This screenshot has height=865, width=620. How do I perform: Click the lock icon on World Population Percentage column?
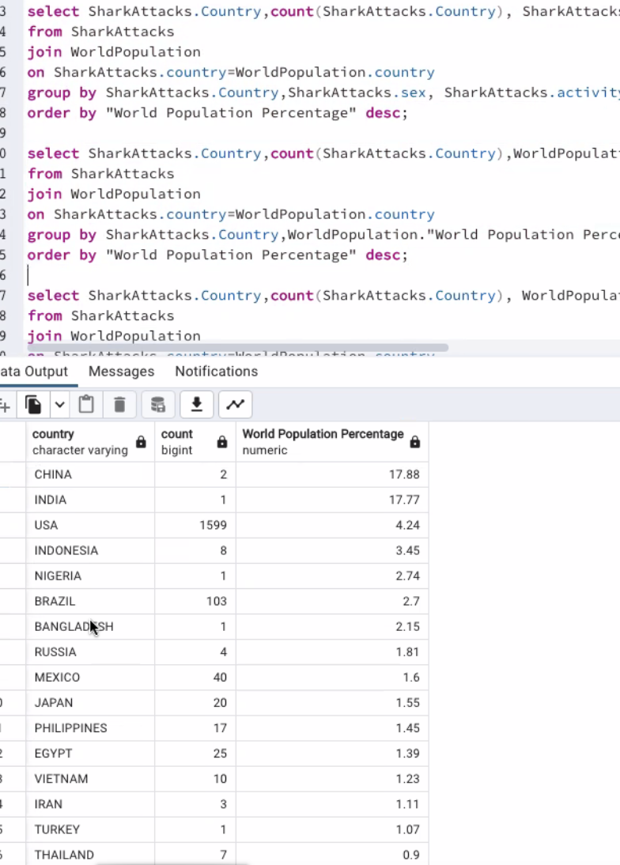[x=414, y=443]
